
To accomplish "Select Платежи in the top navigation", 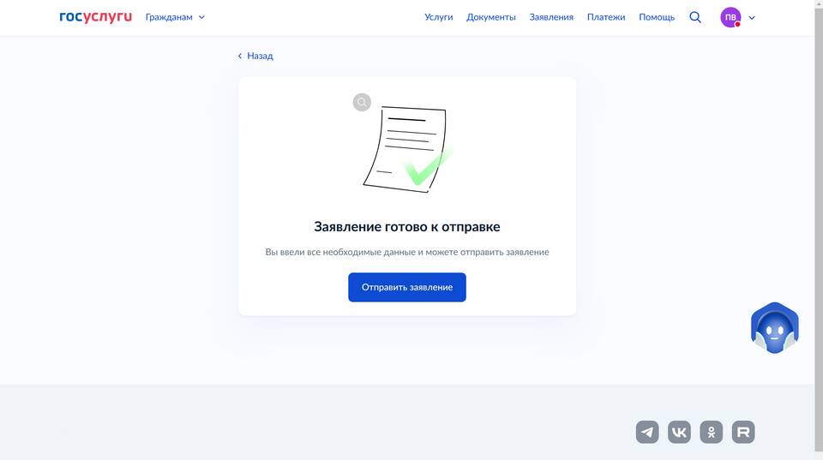I will pos(606,17).
